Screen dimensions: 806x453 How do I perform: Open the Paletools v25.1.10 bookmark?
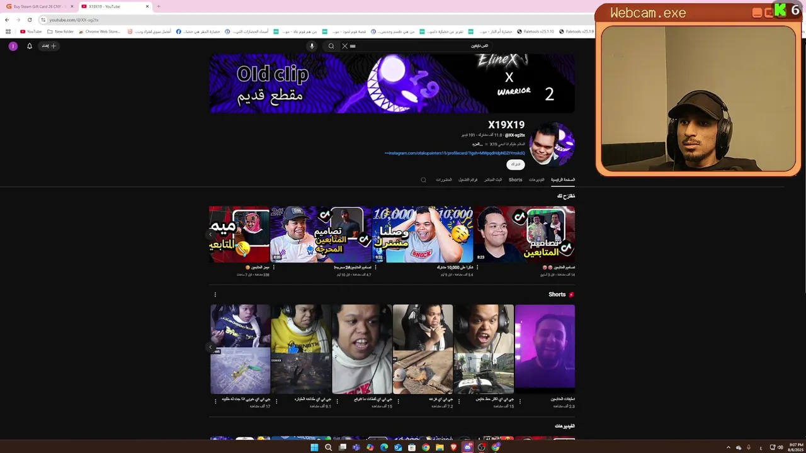pyautogui.click(x=535, y=31)
